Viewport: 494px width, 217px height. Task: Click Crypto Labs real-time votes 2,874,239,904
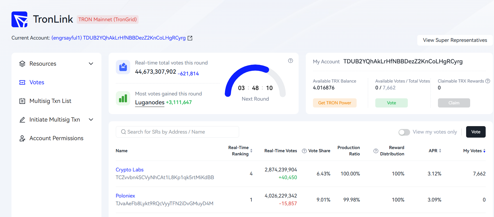pyautogui.click(x=281, y=170)
